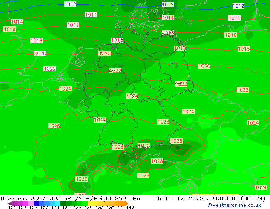The height and width of the screenshot is (209, 270).
Task: Select legend value 129
Action: pyautogui.click(x=55, y=207)
